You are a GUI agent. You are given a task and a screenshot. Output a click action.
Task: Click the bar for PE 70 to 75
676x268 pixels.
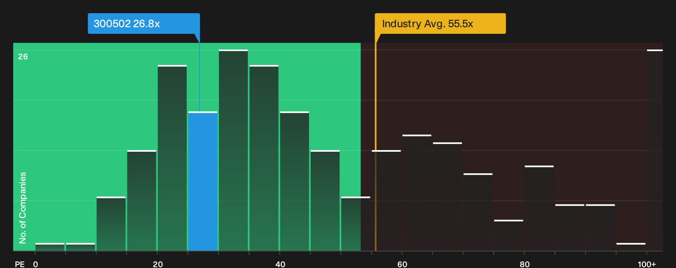(x=478, y=212)
